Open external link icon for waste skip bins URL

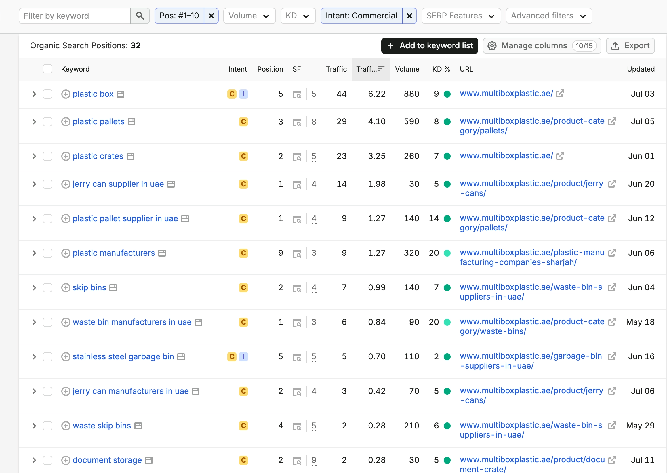coord(612,425)
